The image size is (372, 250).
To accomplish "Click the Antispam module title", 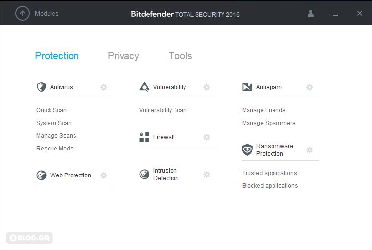I will click(x=269, y=87).
